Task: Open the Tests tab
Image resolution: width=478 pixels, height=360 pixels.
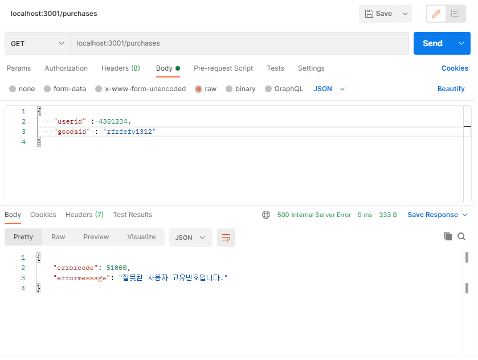Action: pos(276,68)
